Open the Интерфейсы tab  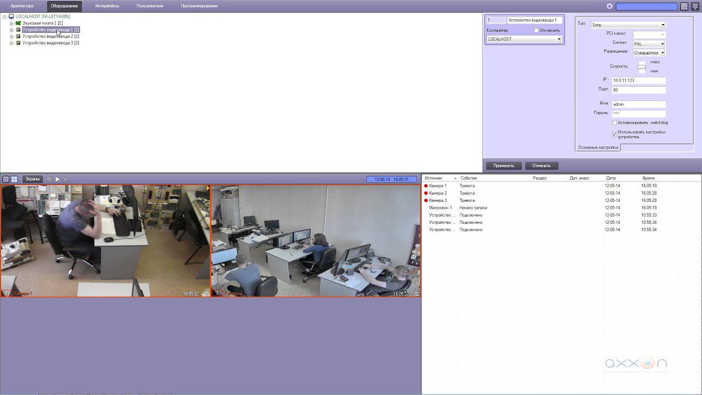(x=107, y=6)
